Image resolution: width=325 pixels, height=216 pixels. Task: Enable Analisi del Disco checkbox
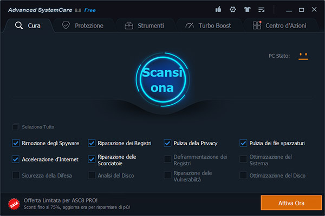[92, 175]
